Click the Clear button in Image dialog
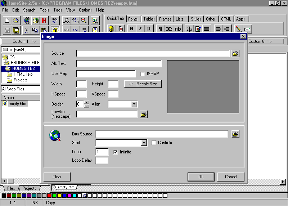 pos(57,177)
